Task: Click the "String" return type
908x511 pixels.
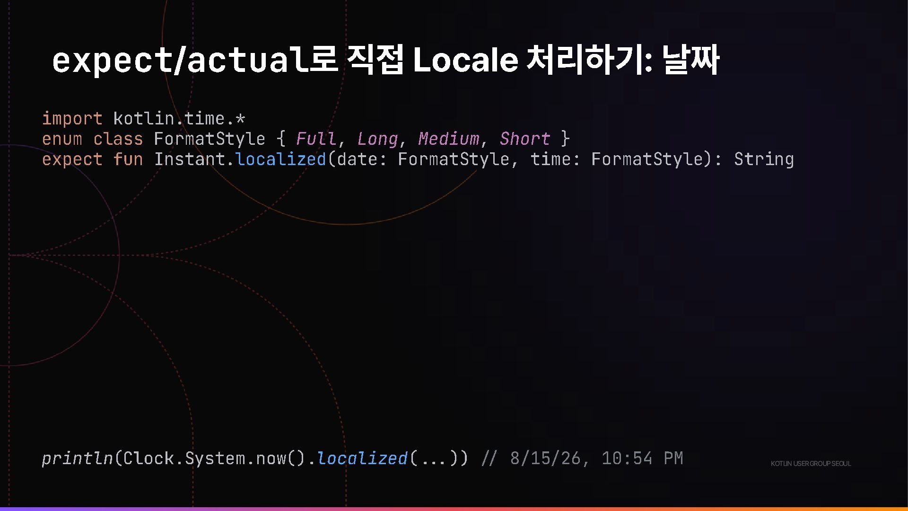Action: [x=764, y=159]
